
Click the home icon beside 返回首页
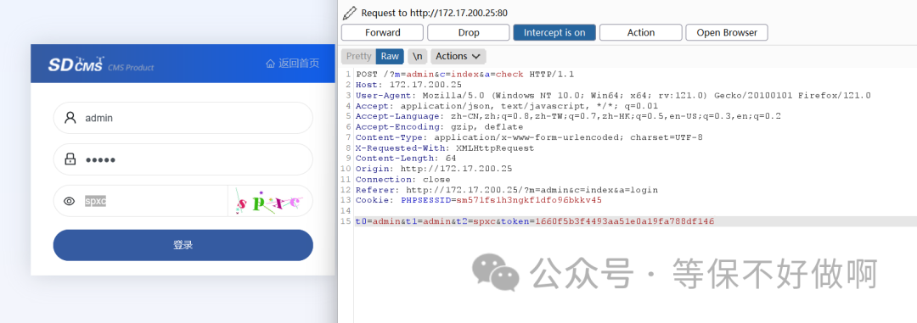click(270, 64)
